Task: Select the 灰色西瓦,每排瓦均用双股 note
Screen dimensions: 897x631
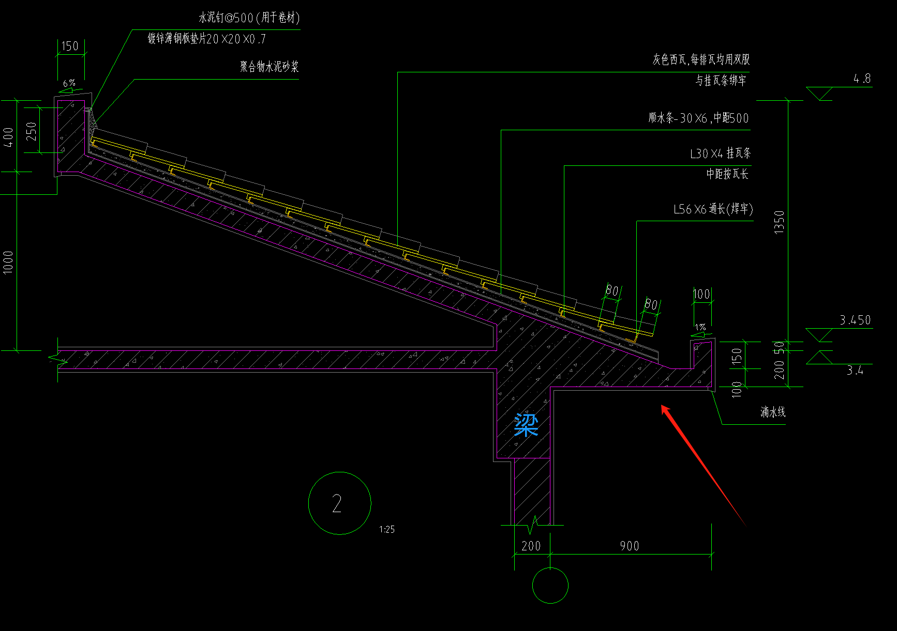Action: [x=701, y=59]
